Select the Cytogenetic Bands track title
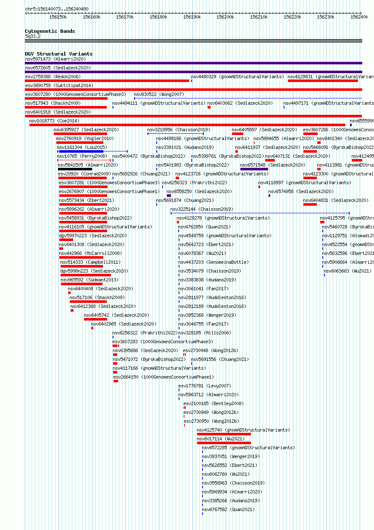The image size is (374, 530). pyautogui.click(x=50, y=31)
